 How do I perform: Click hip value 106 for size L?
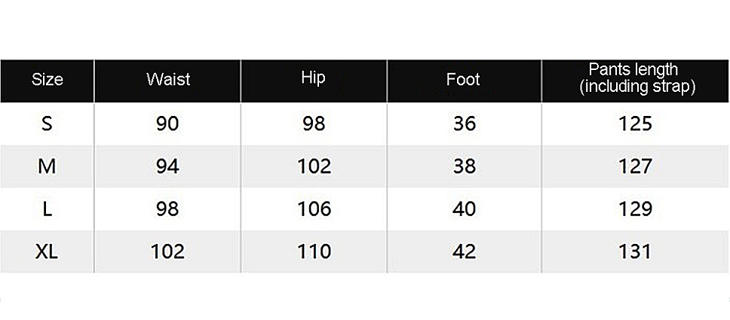coord(314,209)
